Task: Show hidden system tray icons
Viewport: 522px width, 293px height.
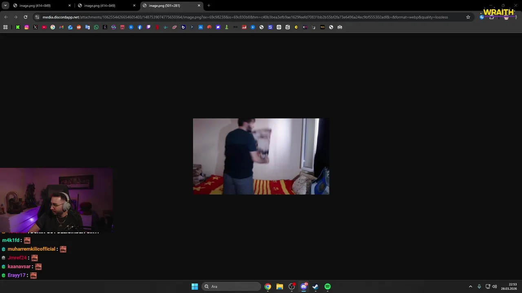Action: coord(470,286)
